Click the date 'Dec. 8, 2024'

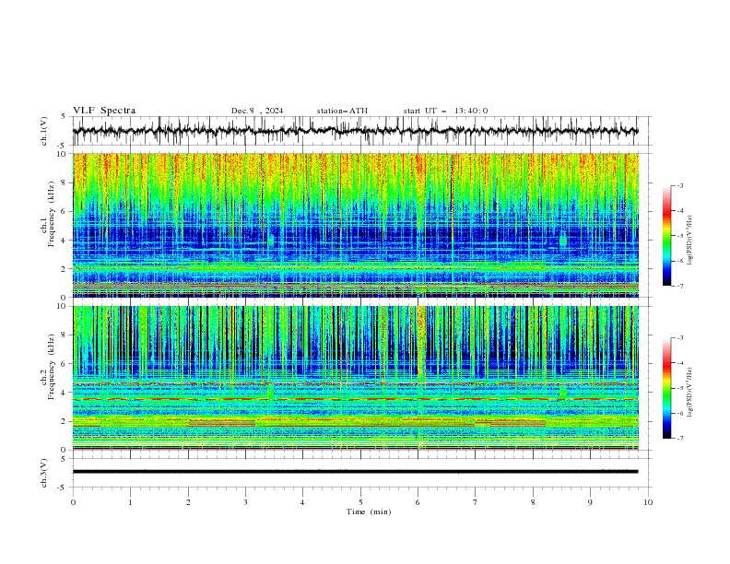coord(257,111)
